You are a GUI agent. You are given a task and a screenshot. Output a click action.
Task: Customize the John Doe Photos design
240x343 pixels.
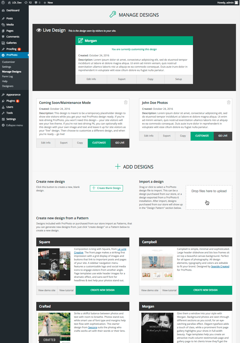202,136
